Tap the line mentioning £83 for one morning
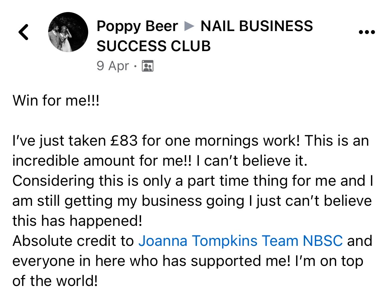This screenshot has height=300, width=391. coord(191,141)
